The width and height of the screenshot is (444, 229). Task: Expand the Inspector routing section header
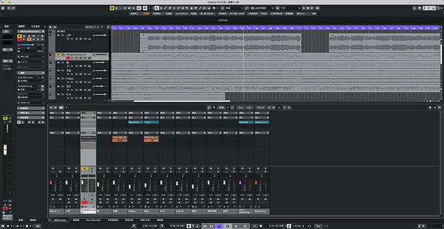tap(31, 73)
